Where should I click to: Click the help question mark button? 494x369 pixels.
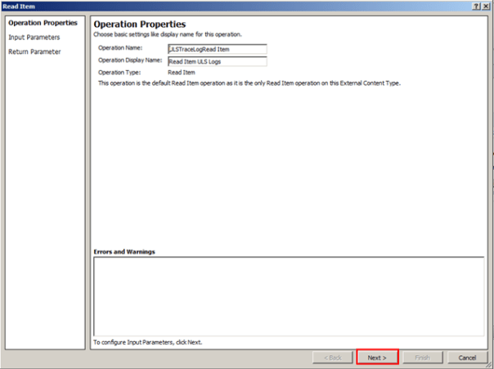(475, 6)
